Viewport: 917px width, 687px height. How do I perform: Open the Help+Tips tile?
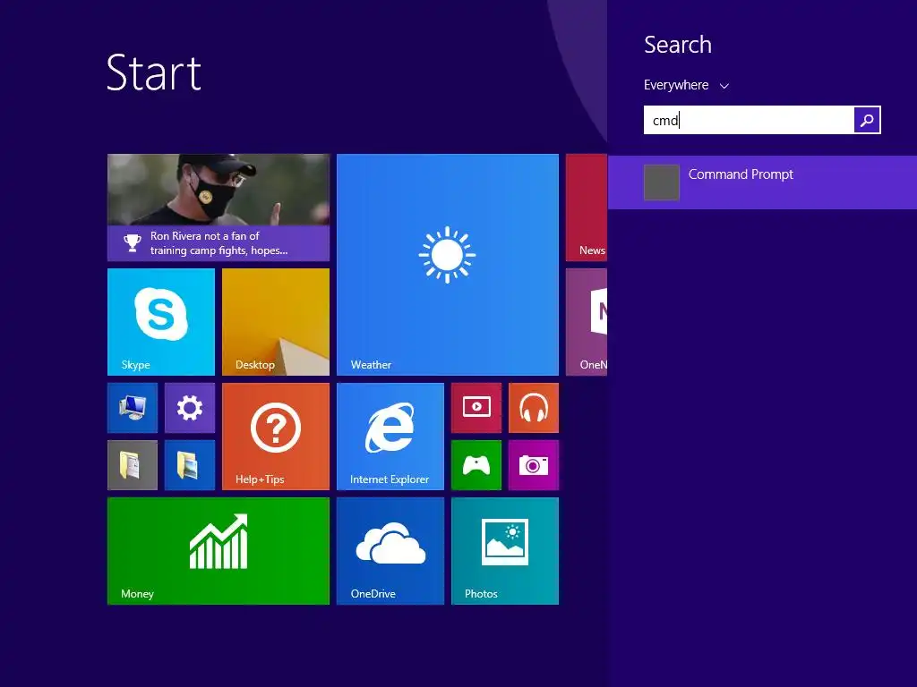pyautogui.click(x=276, y=437)
